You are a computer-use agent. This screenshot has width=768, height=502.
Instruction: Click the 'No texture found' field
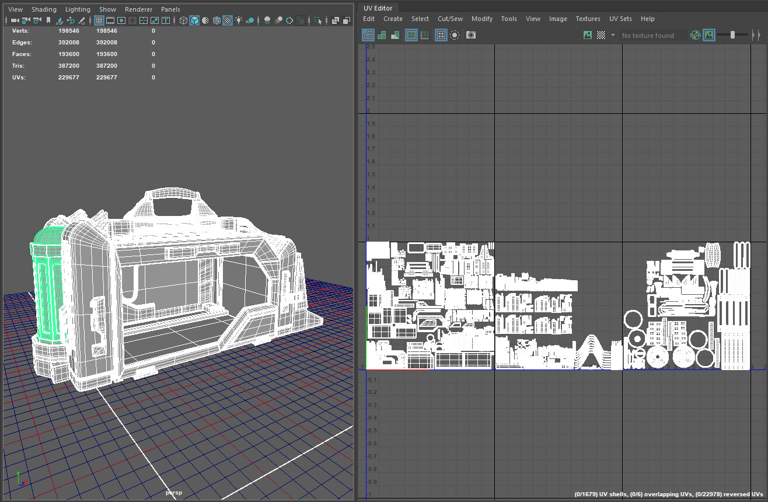652,36
